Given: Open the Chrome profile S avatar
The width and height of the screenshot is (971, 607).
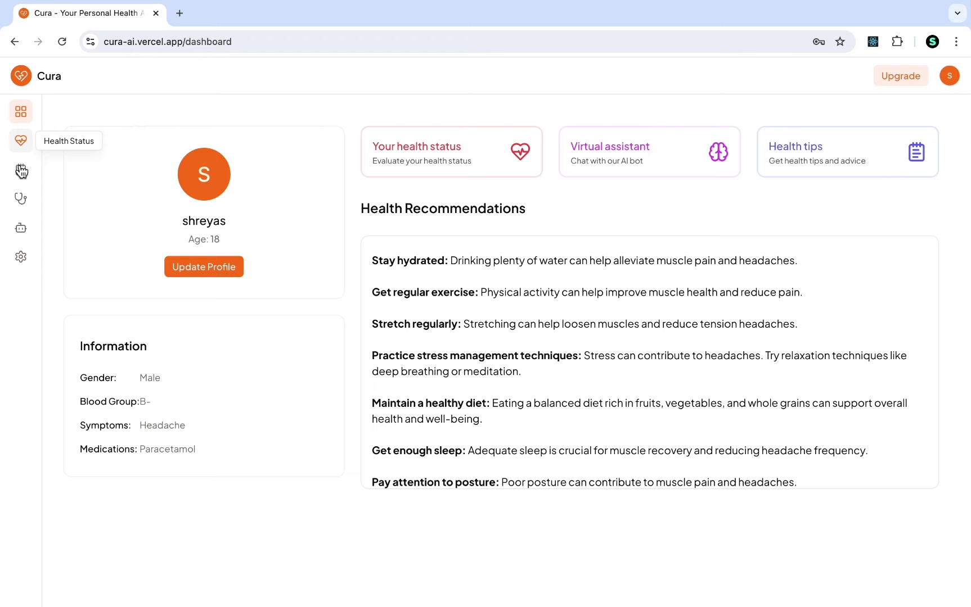Looking at the screenshot, I should tap(932, 42).
